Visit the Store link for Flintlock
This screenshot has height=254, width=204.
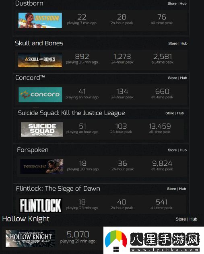point(171,189)
